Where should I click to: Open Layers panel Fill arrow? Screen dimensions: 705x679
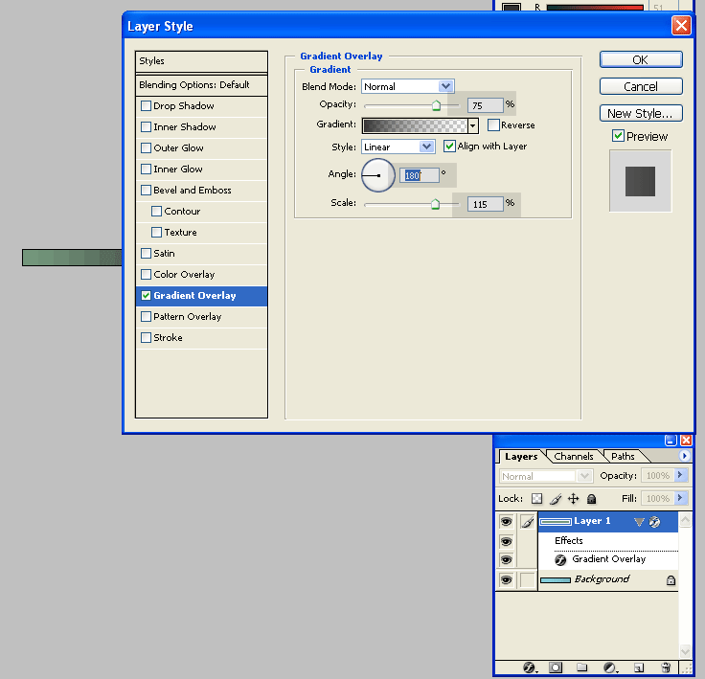[x=681, y=498]
